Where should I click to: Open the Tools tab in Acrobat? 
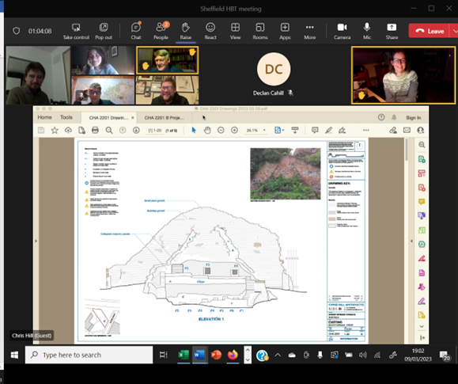click(66, 117)
